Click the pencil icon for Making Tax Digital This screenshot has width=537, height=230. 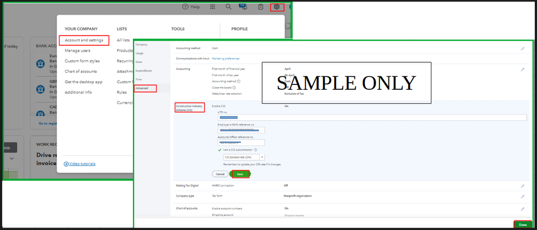click(x=522, y=186)
